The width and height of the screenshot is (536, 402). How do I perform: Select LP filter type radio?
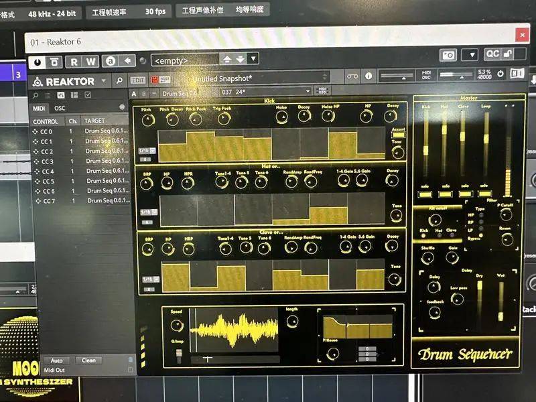481,228
